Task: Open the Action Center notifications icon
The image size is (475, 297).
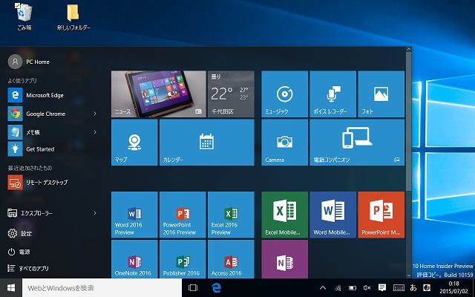Action: point(382,287)
